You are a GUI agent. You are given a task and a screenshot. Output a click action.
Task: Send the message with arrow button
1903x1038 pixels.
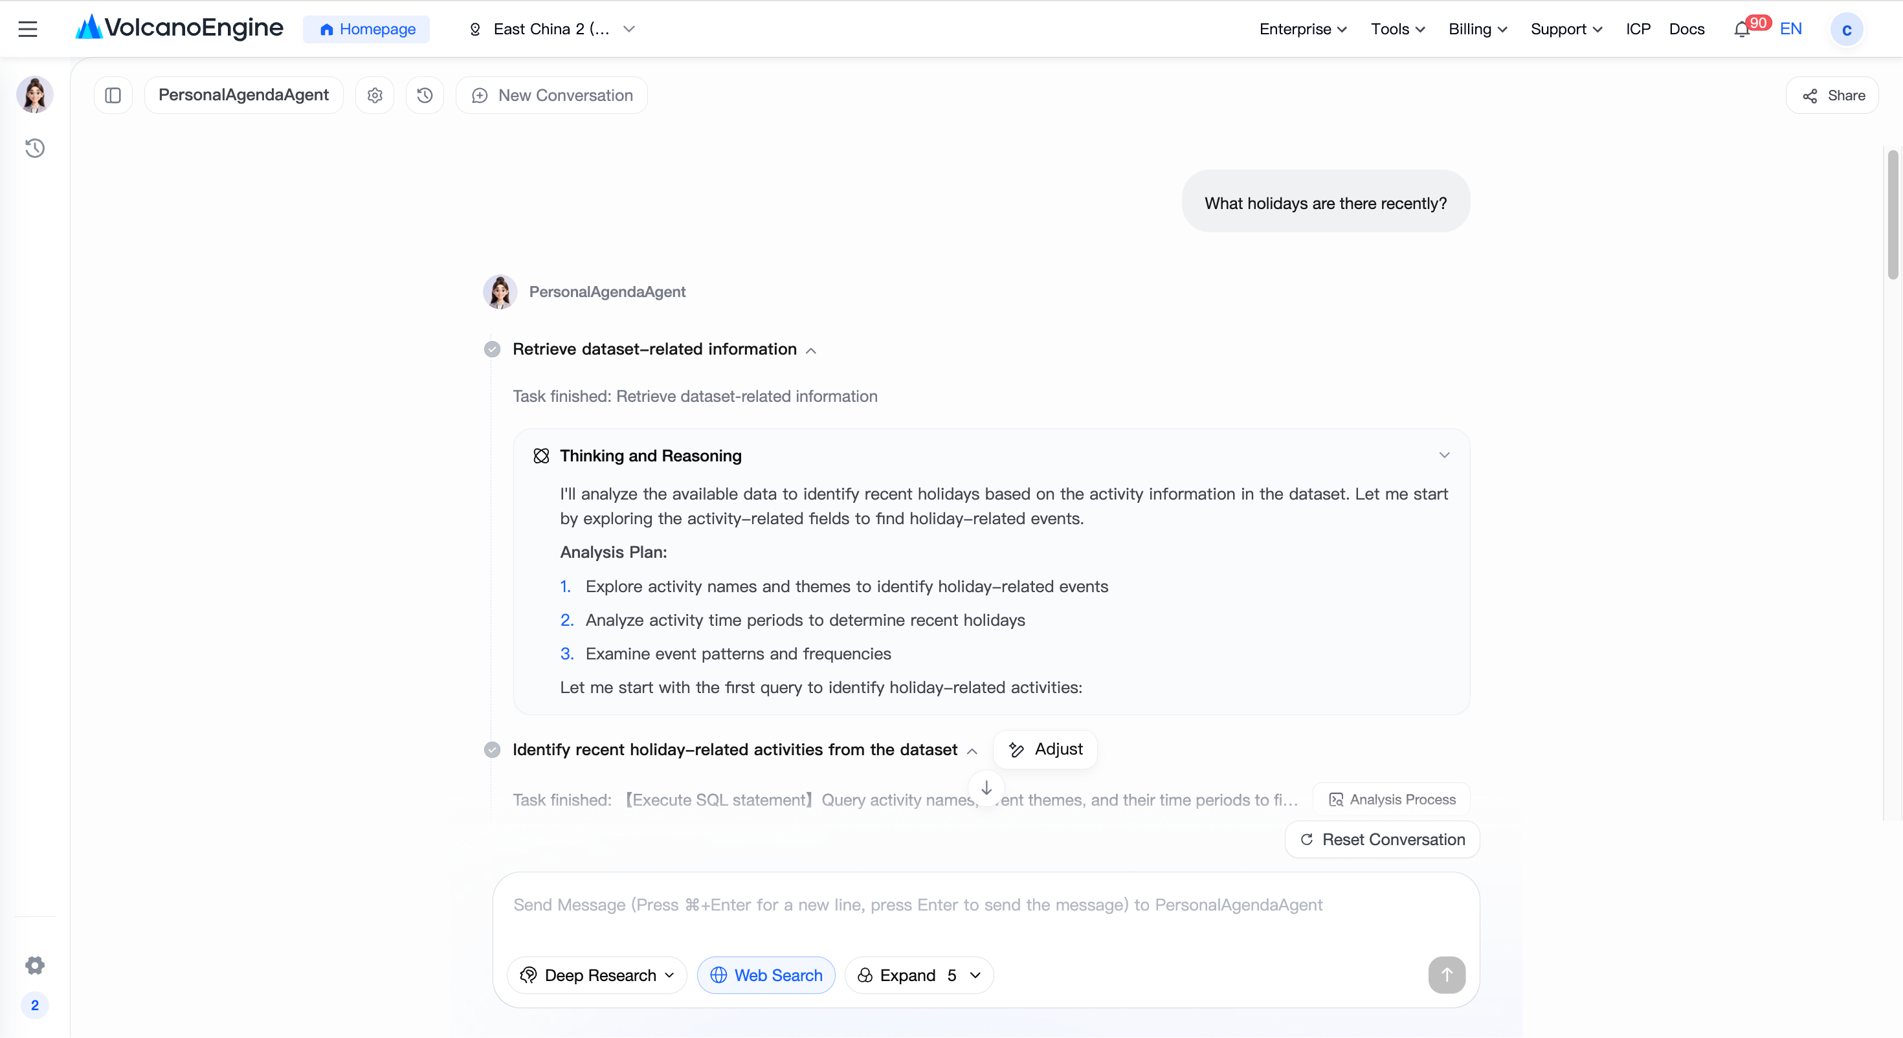1447,975
